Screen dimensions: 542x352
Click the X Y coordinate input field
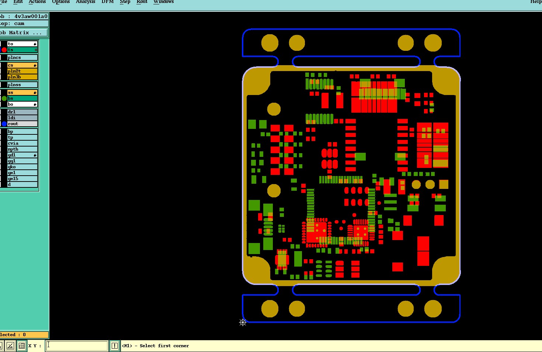pyautogui.click(x=77, y=346)
